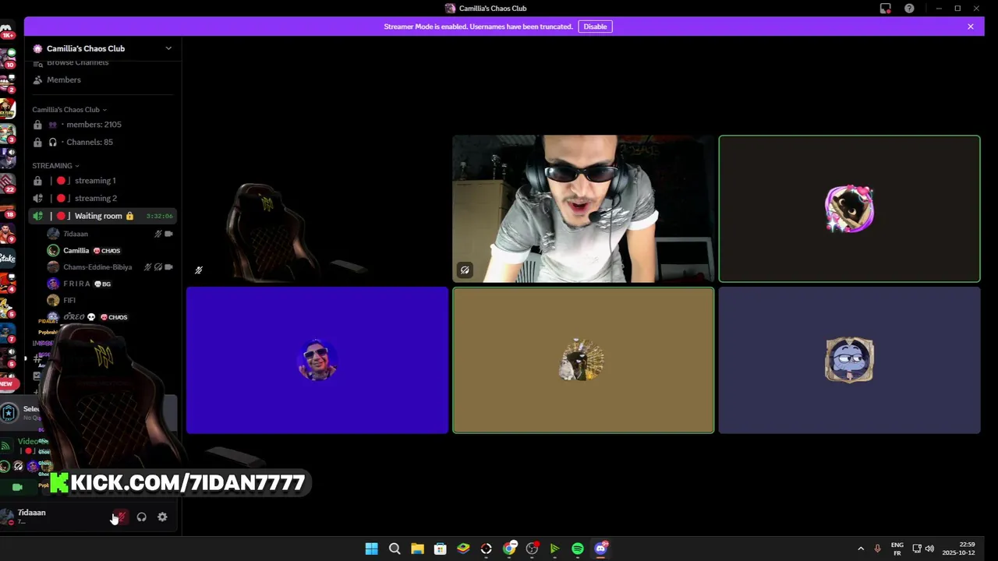Open Microsoft Store from the taskbar
Image resolution: width=998 pixels, height=561 pixels.
[441, 549]
